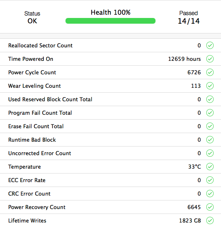
Task: Click the Health 100% heading
Action: 110,12
